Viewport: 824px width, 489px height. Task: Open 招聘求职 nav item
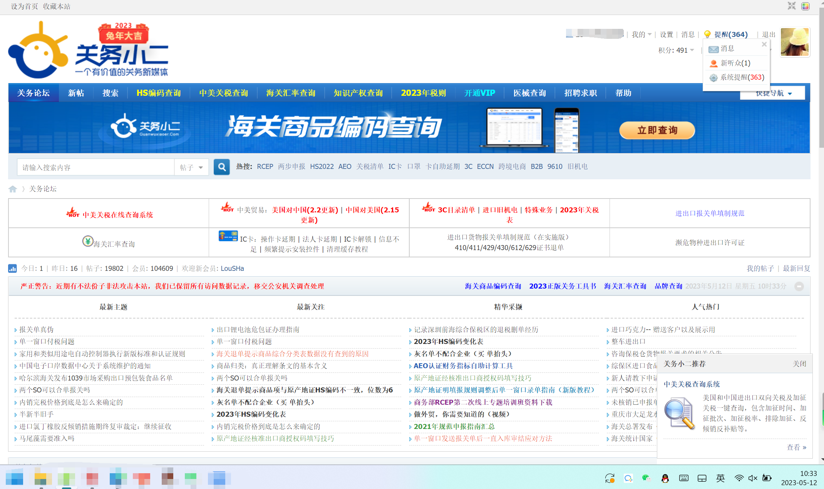581,93
